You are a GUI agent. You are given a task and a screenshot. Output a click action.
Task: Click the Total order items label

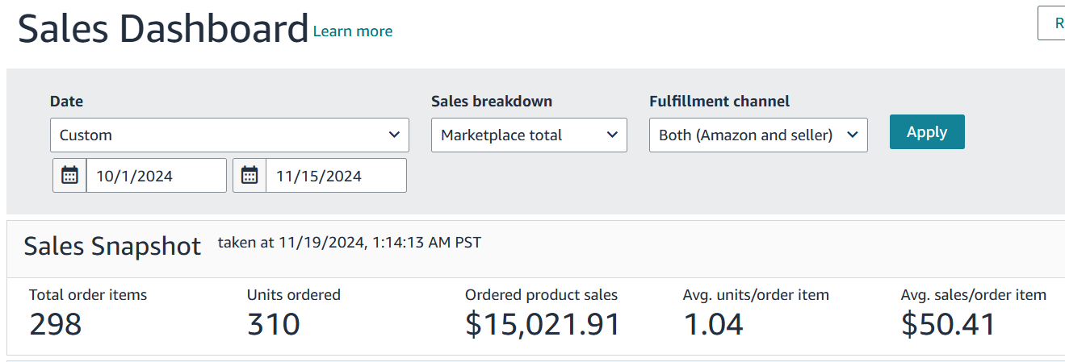coord(88,295)
